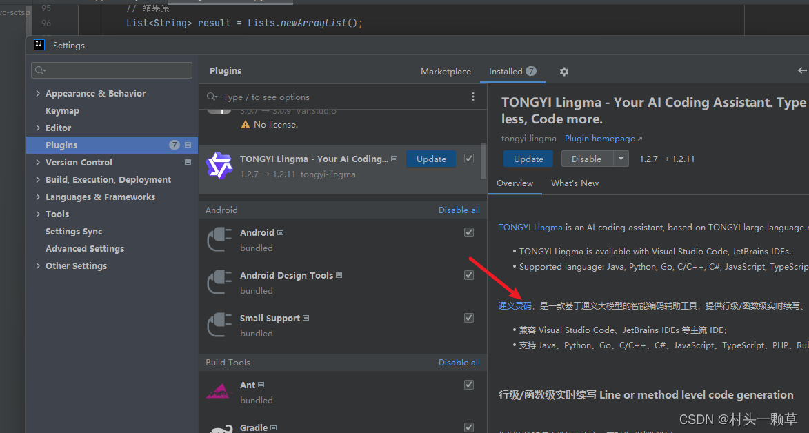Click the Smali Support plug icon

pos(219,325)
